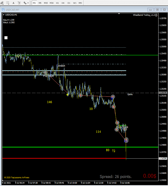Viewport: 168px width, 186px height.
Task: Click the yellow 72 points label
Action: 114,151
